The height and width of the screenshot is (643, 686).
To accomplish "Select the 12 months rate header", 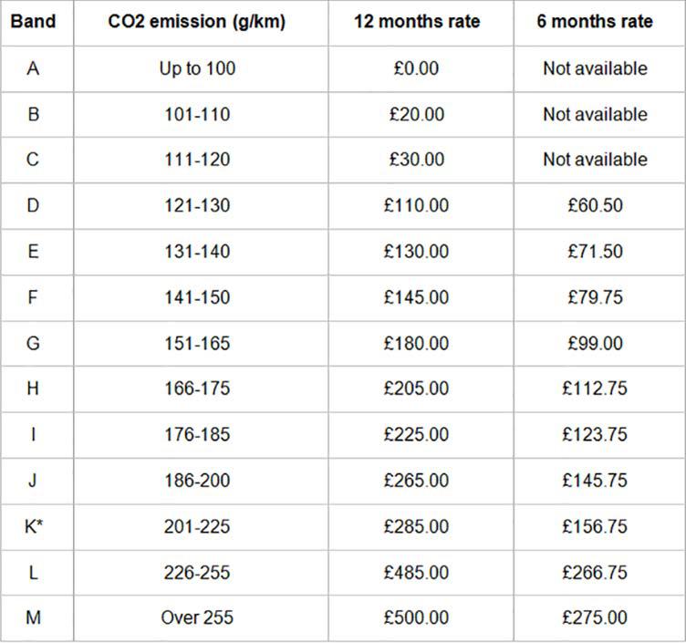I will [417, 22].
